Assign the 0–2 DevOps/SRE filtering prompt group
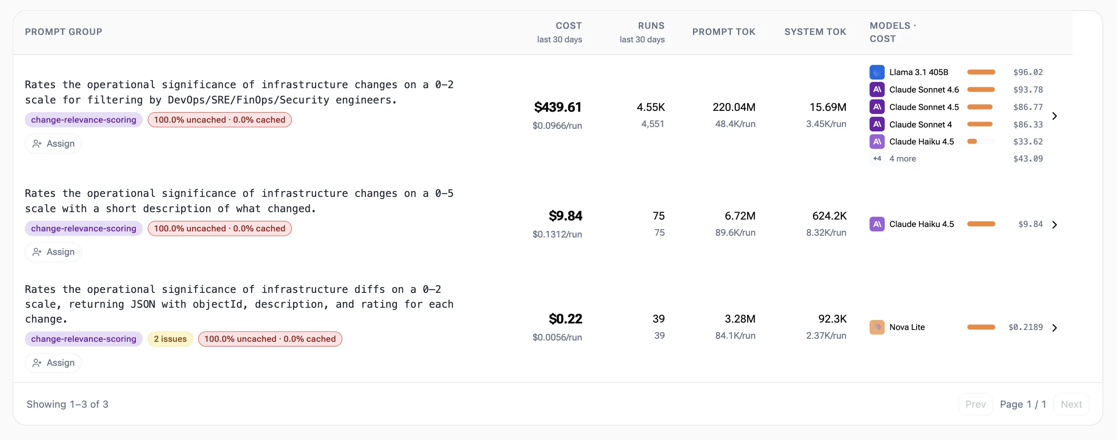The width and height of the screenshot is (1117, 440). (53, 144)
